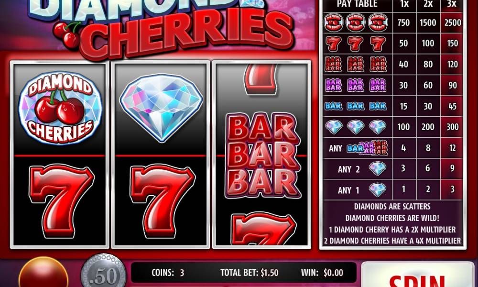Click the purple double BAR paytable symbols
The width and height of the screenshot is (478, 287).
(356, 85)
